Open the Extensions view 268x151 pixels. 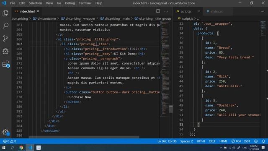(x=6, y=64)
